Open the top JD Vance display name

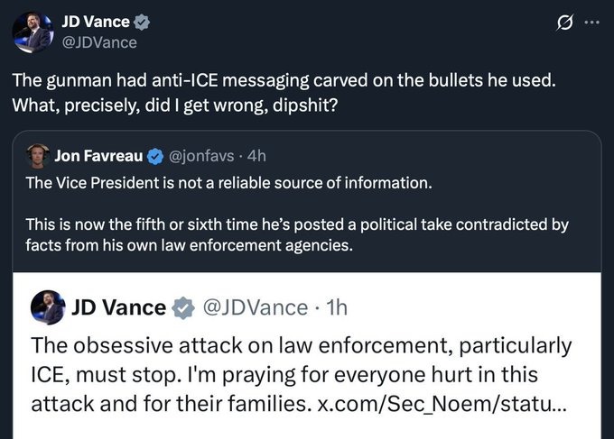tap(94, 23)
